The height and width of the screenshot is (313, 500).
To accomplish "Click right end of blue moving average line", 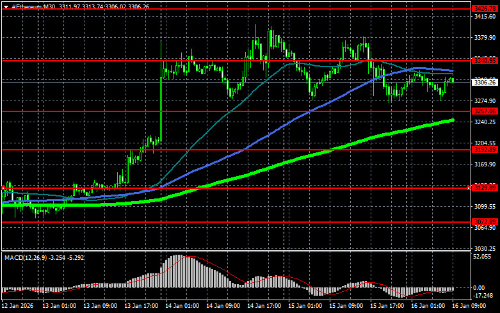I will point(451,70).
